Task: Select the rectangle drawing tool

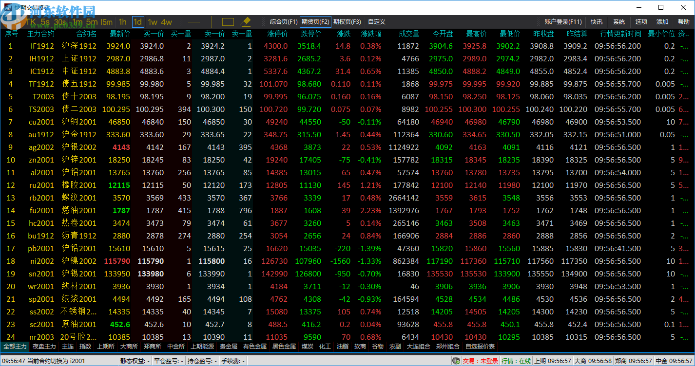Action: point(228,22)
